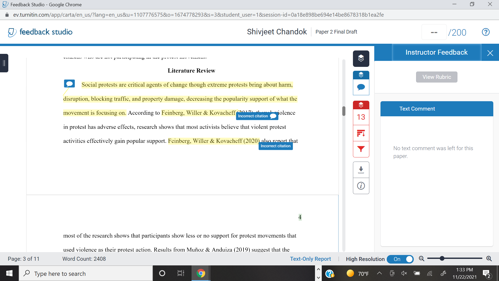
Task: Open similarity score 13 match overview
Action: [x=361, y=117]
